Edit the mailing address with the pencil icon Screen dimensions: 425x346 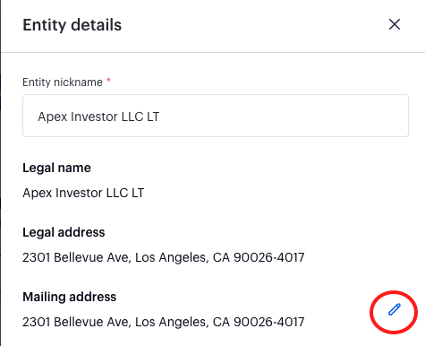click(395, 309)
